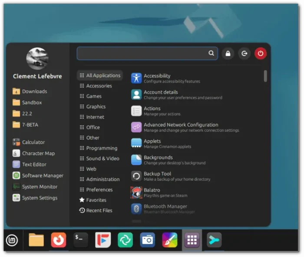Click the application search field

click(x=142, y=53)
